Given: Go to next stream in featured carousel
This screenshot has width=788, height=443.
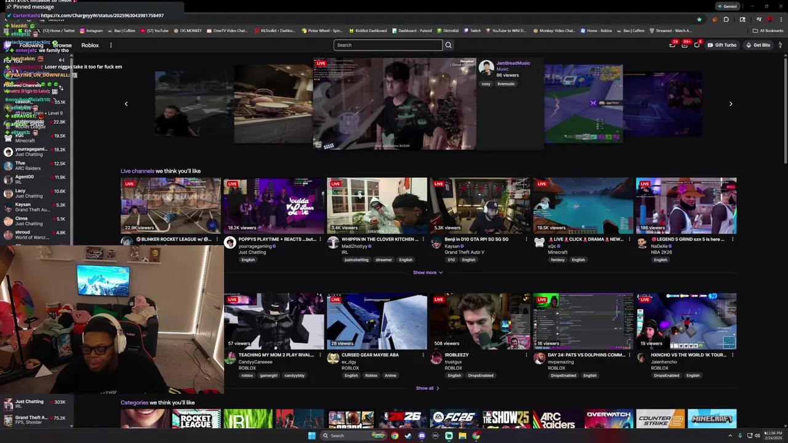Looking at the screenshot, I should tap(731, 104).
